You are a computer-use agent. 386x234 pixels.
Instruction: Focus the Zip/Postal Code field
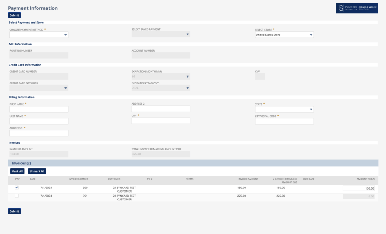[x=284, y=121]
